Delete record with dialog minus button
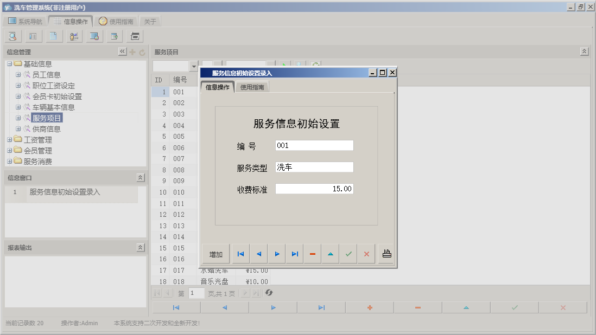Screen dimensions: 596x335 tap(313, 254)
